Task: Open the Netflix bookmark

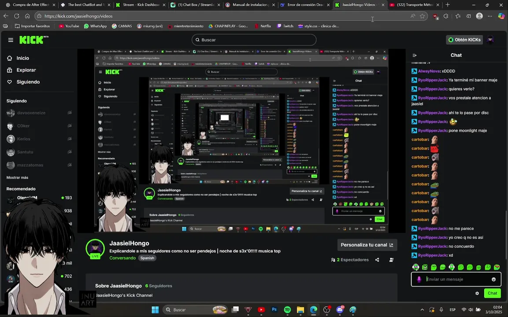Action: [x=262, y=26]
